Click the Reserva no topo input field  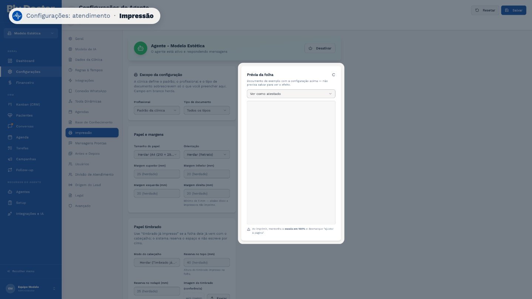click(207, 262)
